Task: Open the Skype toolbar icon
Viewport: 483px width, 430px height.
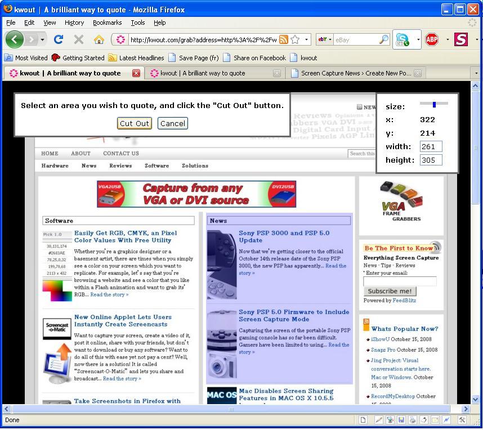Action: [402, 39]
